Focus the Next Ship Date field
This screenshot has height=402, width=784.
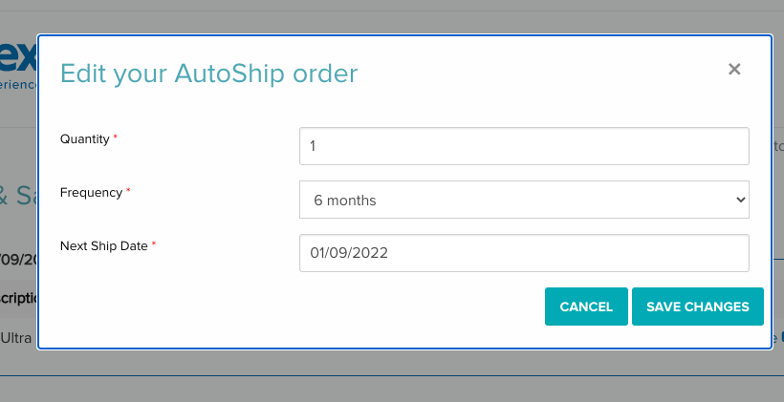click(524, 253)
